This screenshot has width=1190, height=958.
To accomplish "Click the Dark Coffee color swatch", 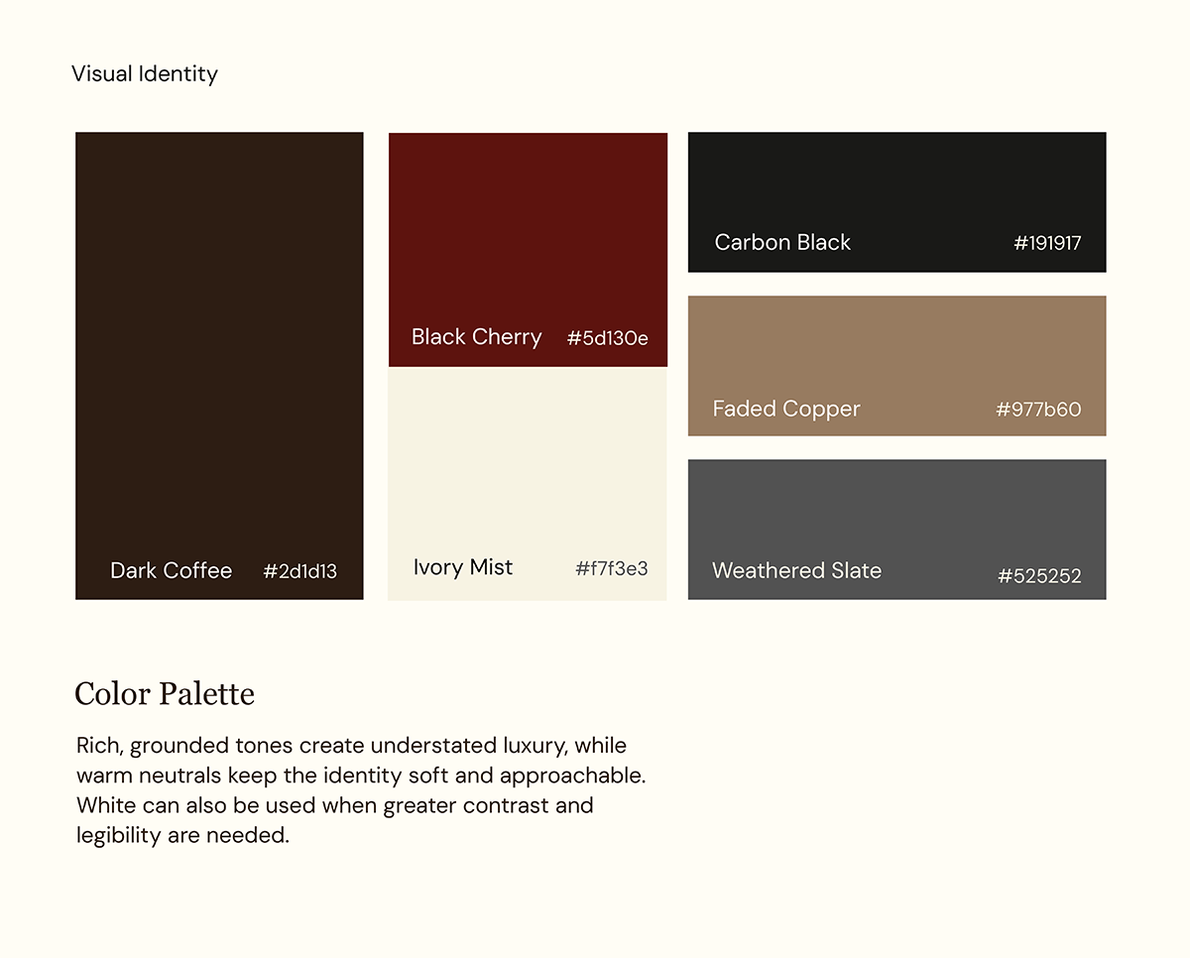I will [219, 366].
